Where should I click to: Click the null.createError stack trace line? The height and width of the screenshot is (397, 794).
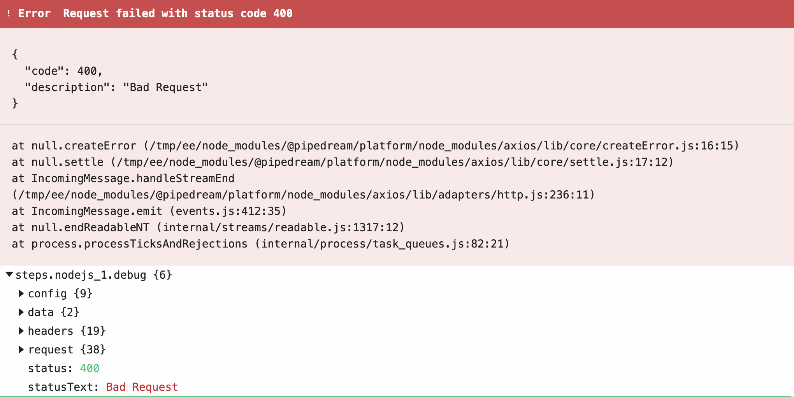(375, 146)
